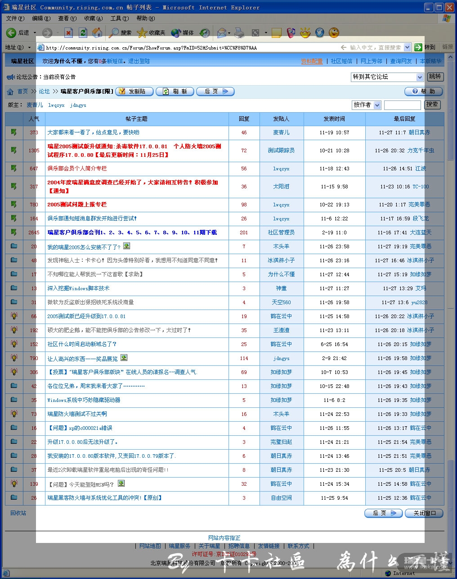Click the Home page house icon in IE toolbar
This screenshot has width=457, height=579.
click(97, 32)
